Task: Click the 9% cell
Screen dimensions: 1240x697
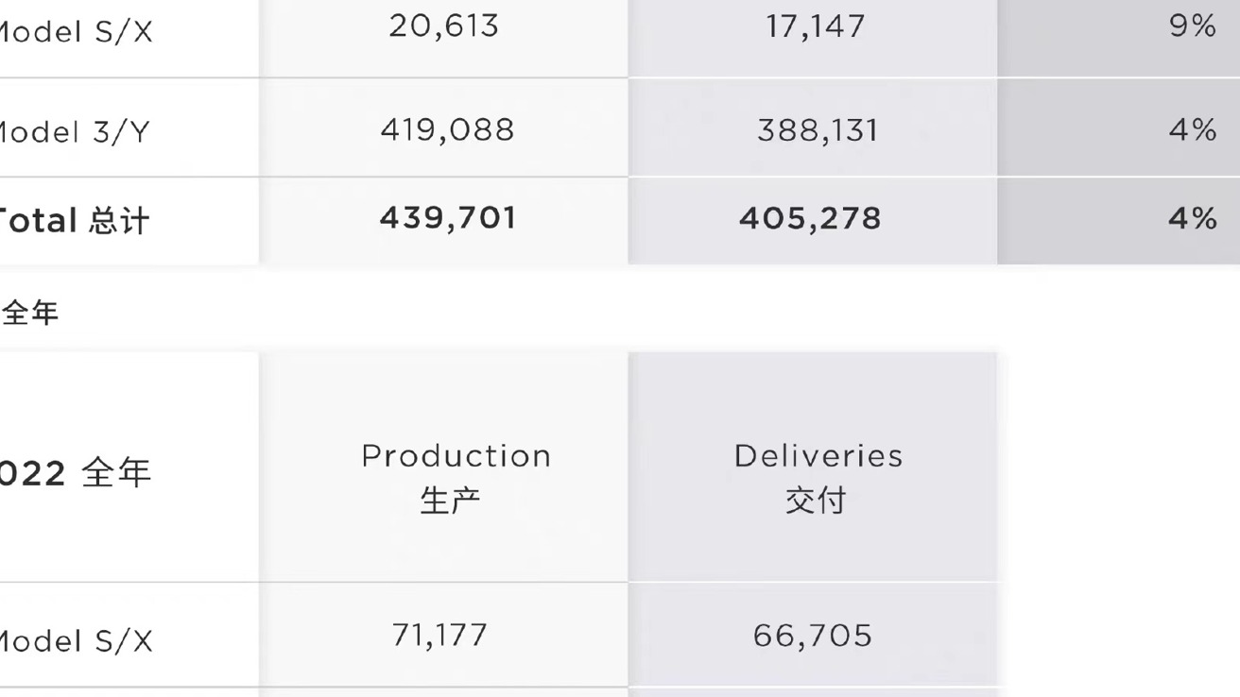Action: tap(1192, 26)
